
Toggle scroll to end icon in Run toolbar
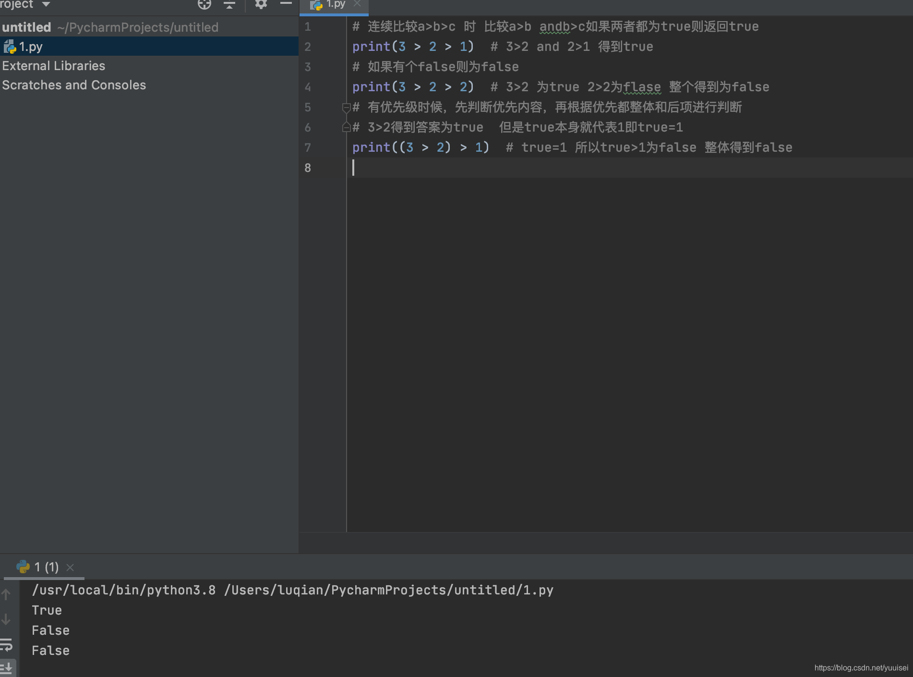pos(6,668)
